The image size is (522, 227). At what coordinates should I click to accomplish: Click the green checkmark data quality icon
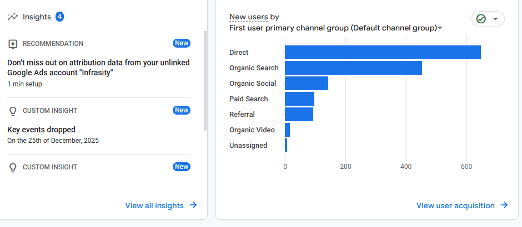pyautogui.click(x=481, y=19)
